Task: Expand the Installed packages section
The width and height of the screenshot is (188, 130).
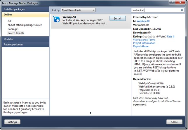Action: 25,9
